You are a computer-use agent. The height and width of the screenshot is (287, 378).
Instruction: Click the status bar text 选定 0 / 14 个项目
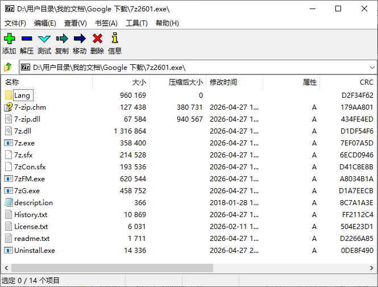coord(30,281)
